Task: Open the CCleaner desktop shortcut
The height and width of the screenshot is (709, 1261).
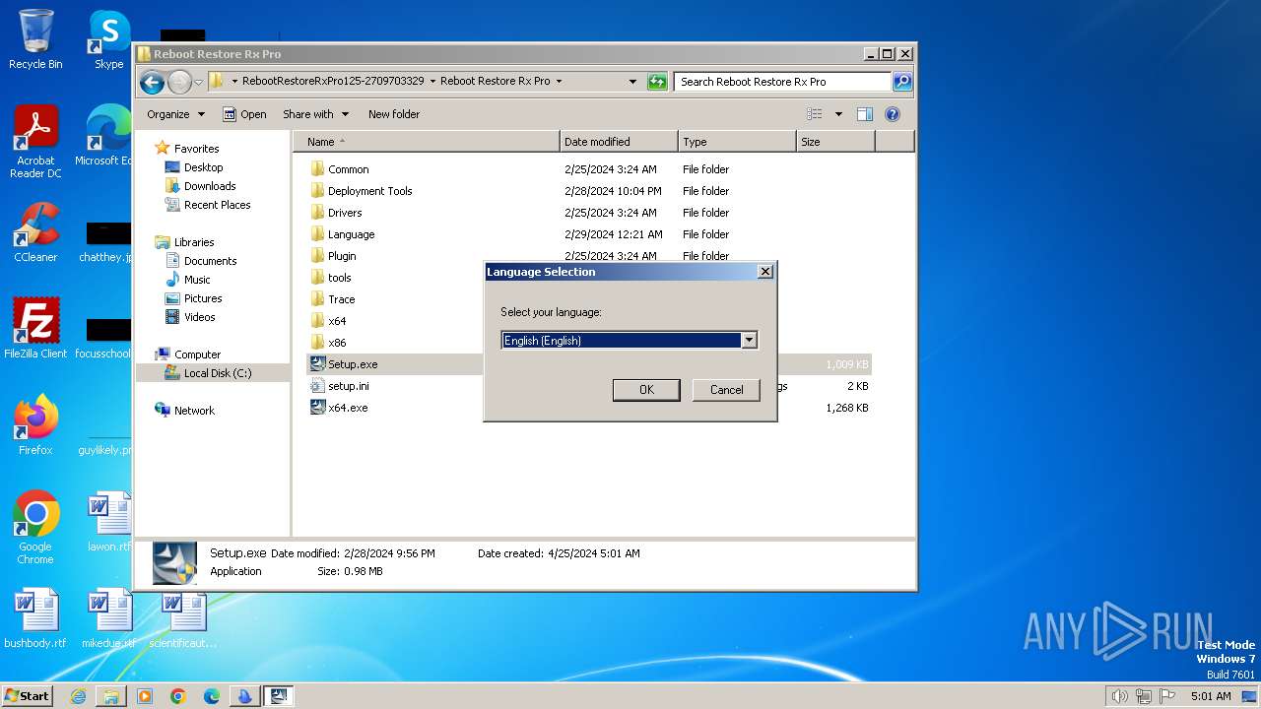Action: click(35, 232)
